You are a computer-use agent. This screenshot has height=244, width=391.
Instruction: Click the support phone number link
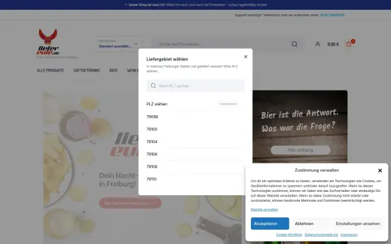(x=332, y=15)
